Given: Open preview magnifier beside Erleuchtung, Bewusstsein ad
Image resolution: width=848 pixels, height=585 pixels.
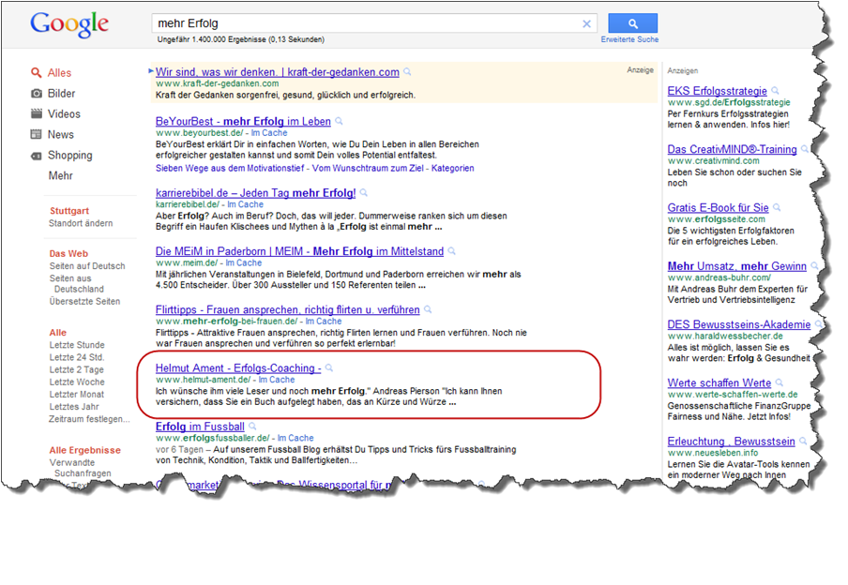Looking at the screenshot, I should coord(803,441).
